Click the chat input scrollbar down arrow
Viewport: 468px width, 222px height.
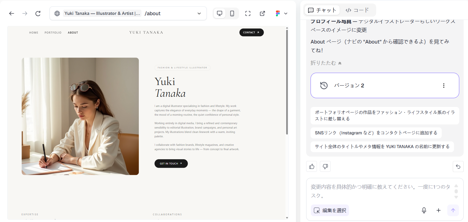tap(456, 197)
